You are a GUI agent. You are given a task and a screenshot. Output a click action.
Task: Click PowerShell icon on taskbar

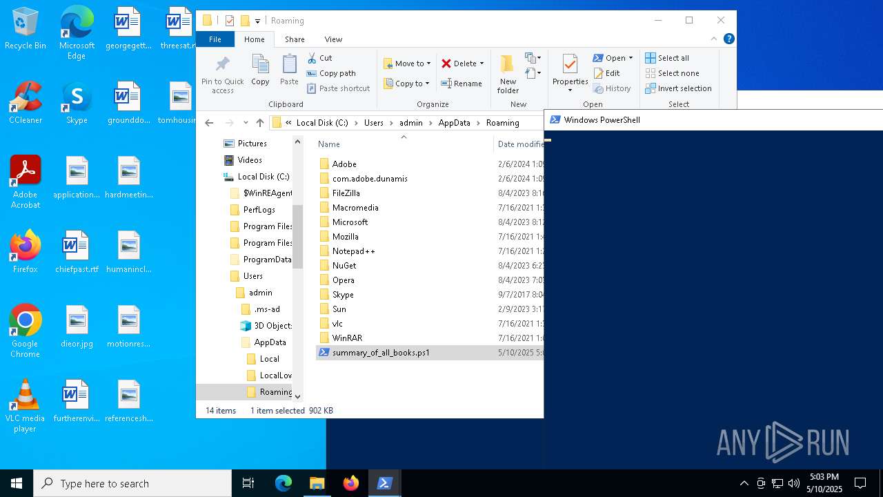tap(385, 483)
